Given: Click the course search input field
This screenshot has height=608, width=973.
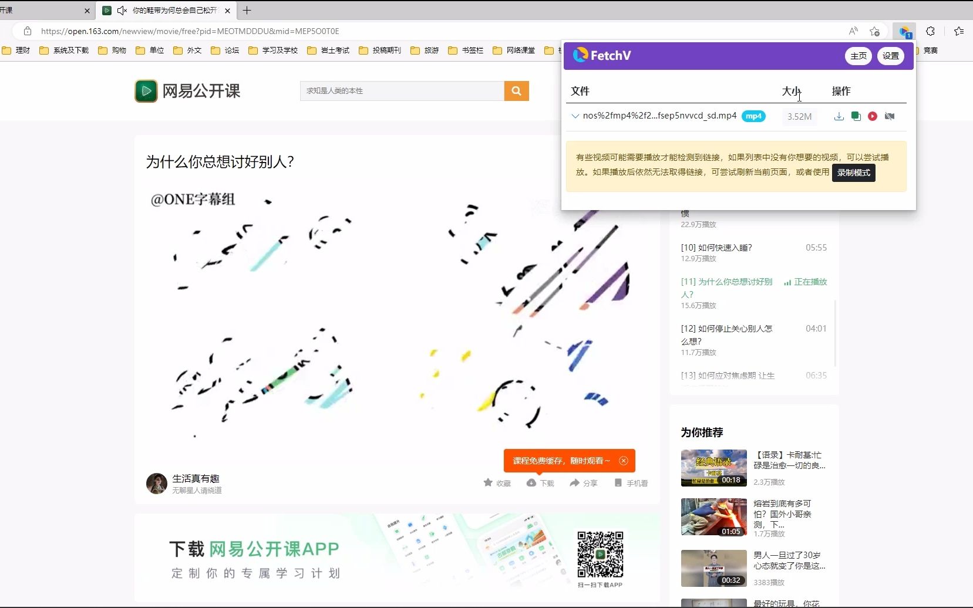Looking at the screenshot, I should tap(402, 91).
